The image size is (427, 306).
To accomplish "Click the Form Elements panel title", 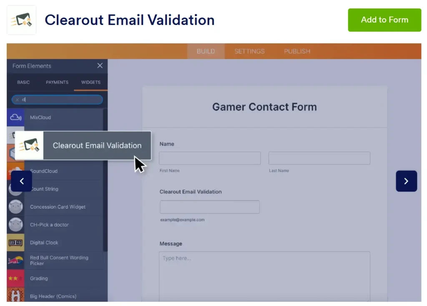I will 32,66.
